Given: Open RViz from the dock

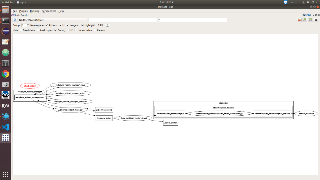Looking at the screenshot, I should point(6,106).
